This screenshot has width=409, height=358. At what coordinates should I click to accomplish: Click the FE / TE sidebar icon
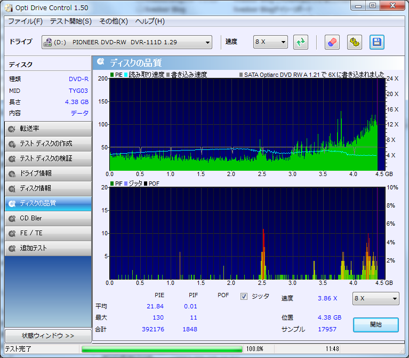pyautogui.click(x=12, y=233)
